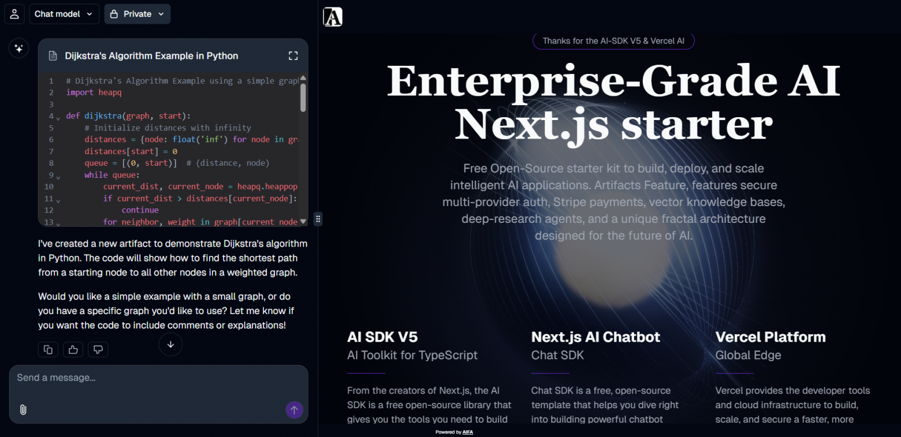
Task: Collapse the dijkstra function at line 4
Action: [x=58, y=118]
